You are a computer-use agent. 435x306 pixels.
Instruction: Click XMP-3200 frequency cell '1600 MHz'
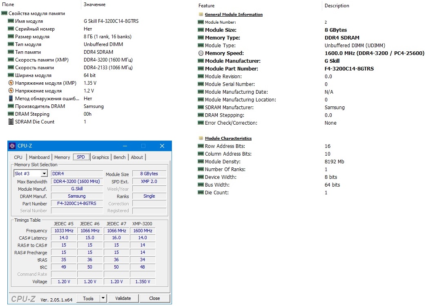(143, 231)
